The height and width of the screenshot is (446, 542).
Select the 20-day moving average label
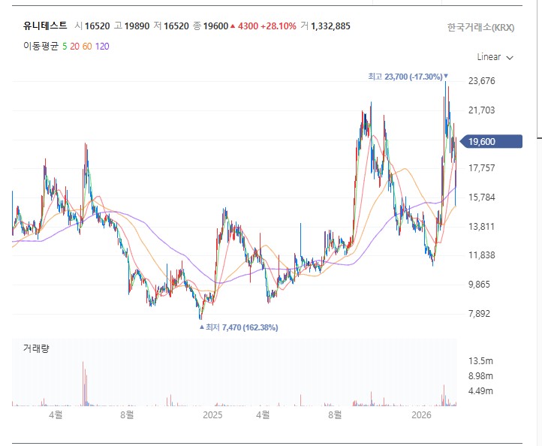[74, 47]
